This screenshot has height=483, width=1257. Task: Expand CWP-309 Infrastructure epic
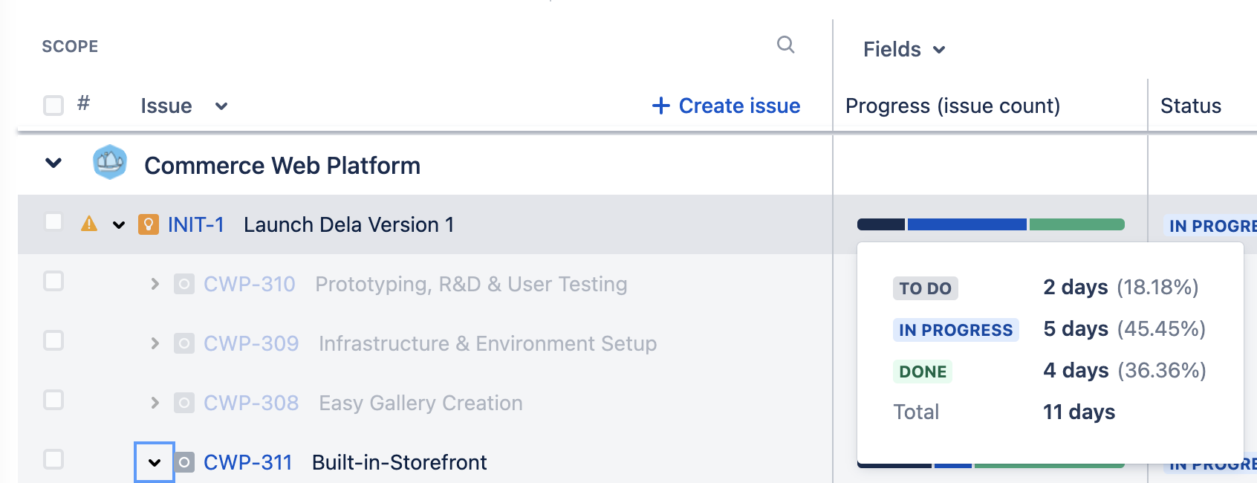tap(155, 343)
